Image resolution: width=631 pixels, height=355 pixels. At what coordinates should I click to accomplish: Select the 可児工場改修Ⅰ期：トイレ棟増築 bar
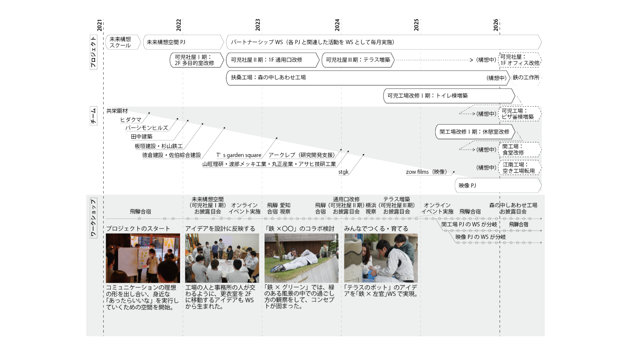449,96
